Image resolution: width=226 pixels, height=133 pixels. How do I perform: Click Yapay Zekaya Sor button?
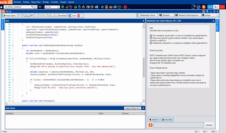(x=132, y=108)
